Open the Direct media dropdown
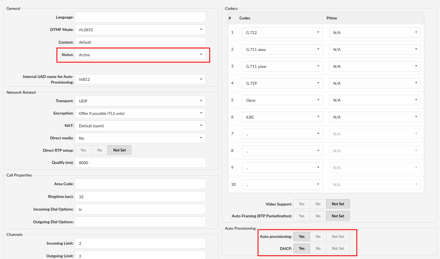This screenshot has width=440, height=259. (x=140, y=138)
